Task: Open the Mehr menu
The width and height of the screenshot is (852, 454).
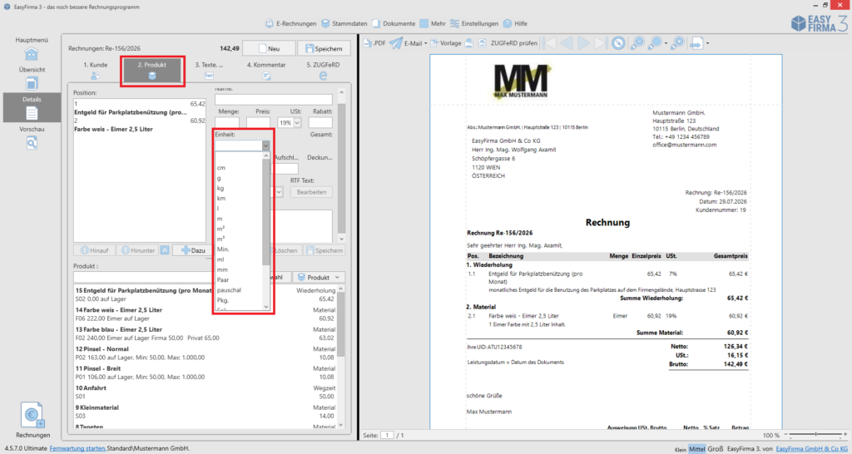Action: coord(433,23)
